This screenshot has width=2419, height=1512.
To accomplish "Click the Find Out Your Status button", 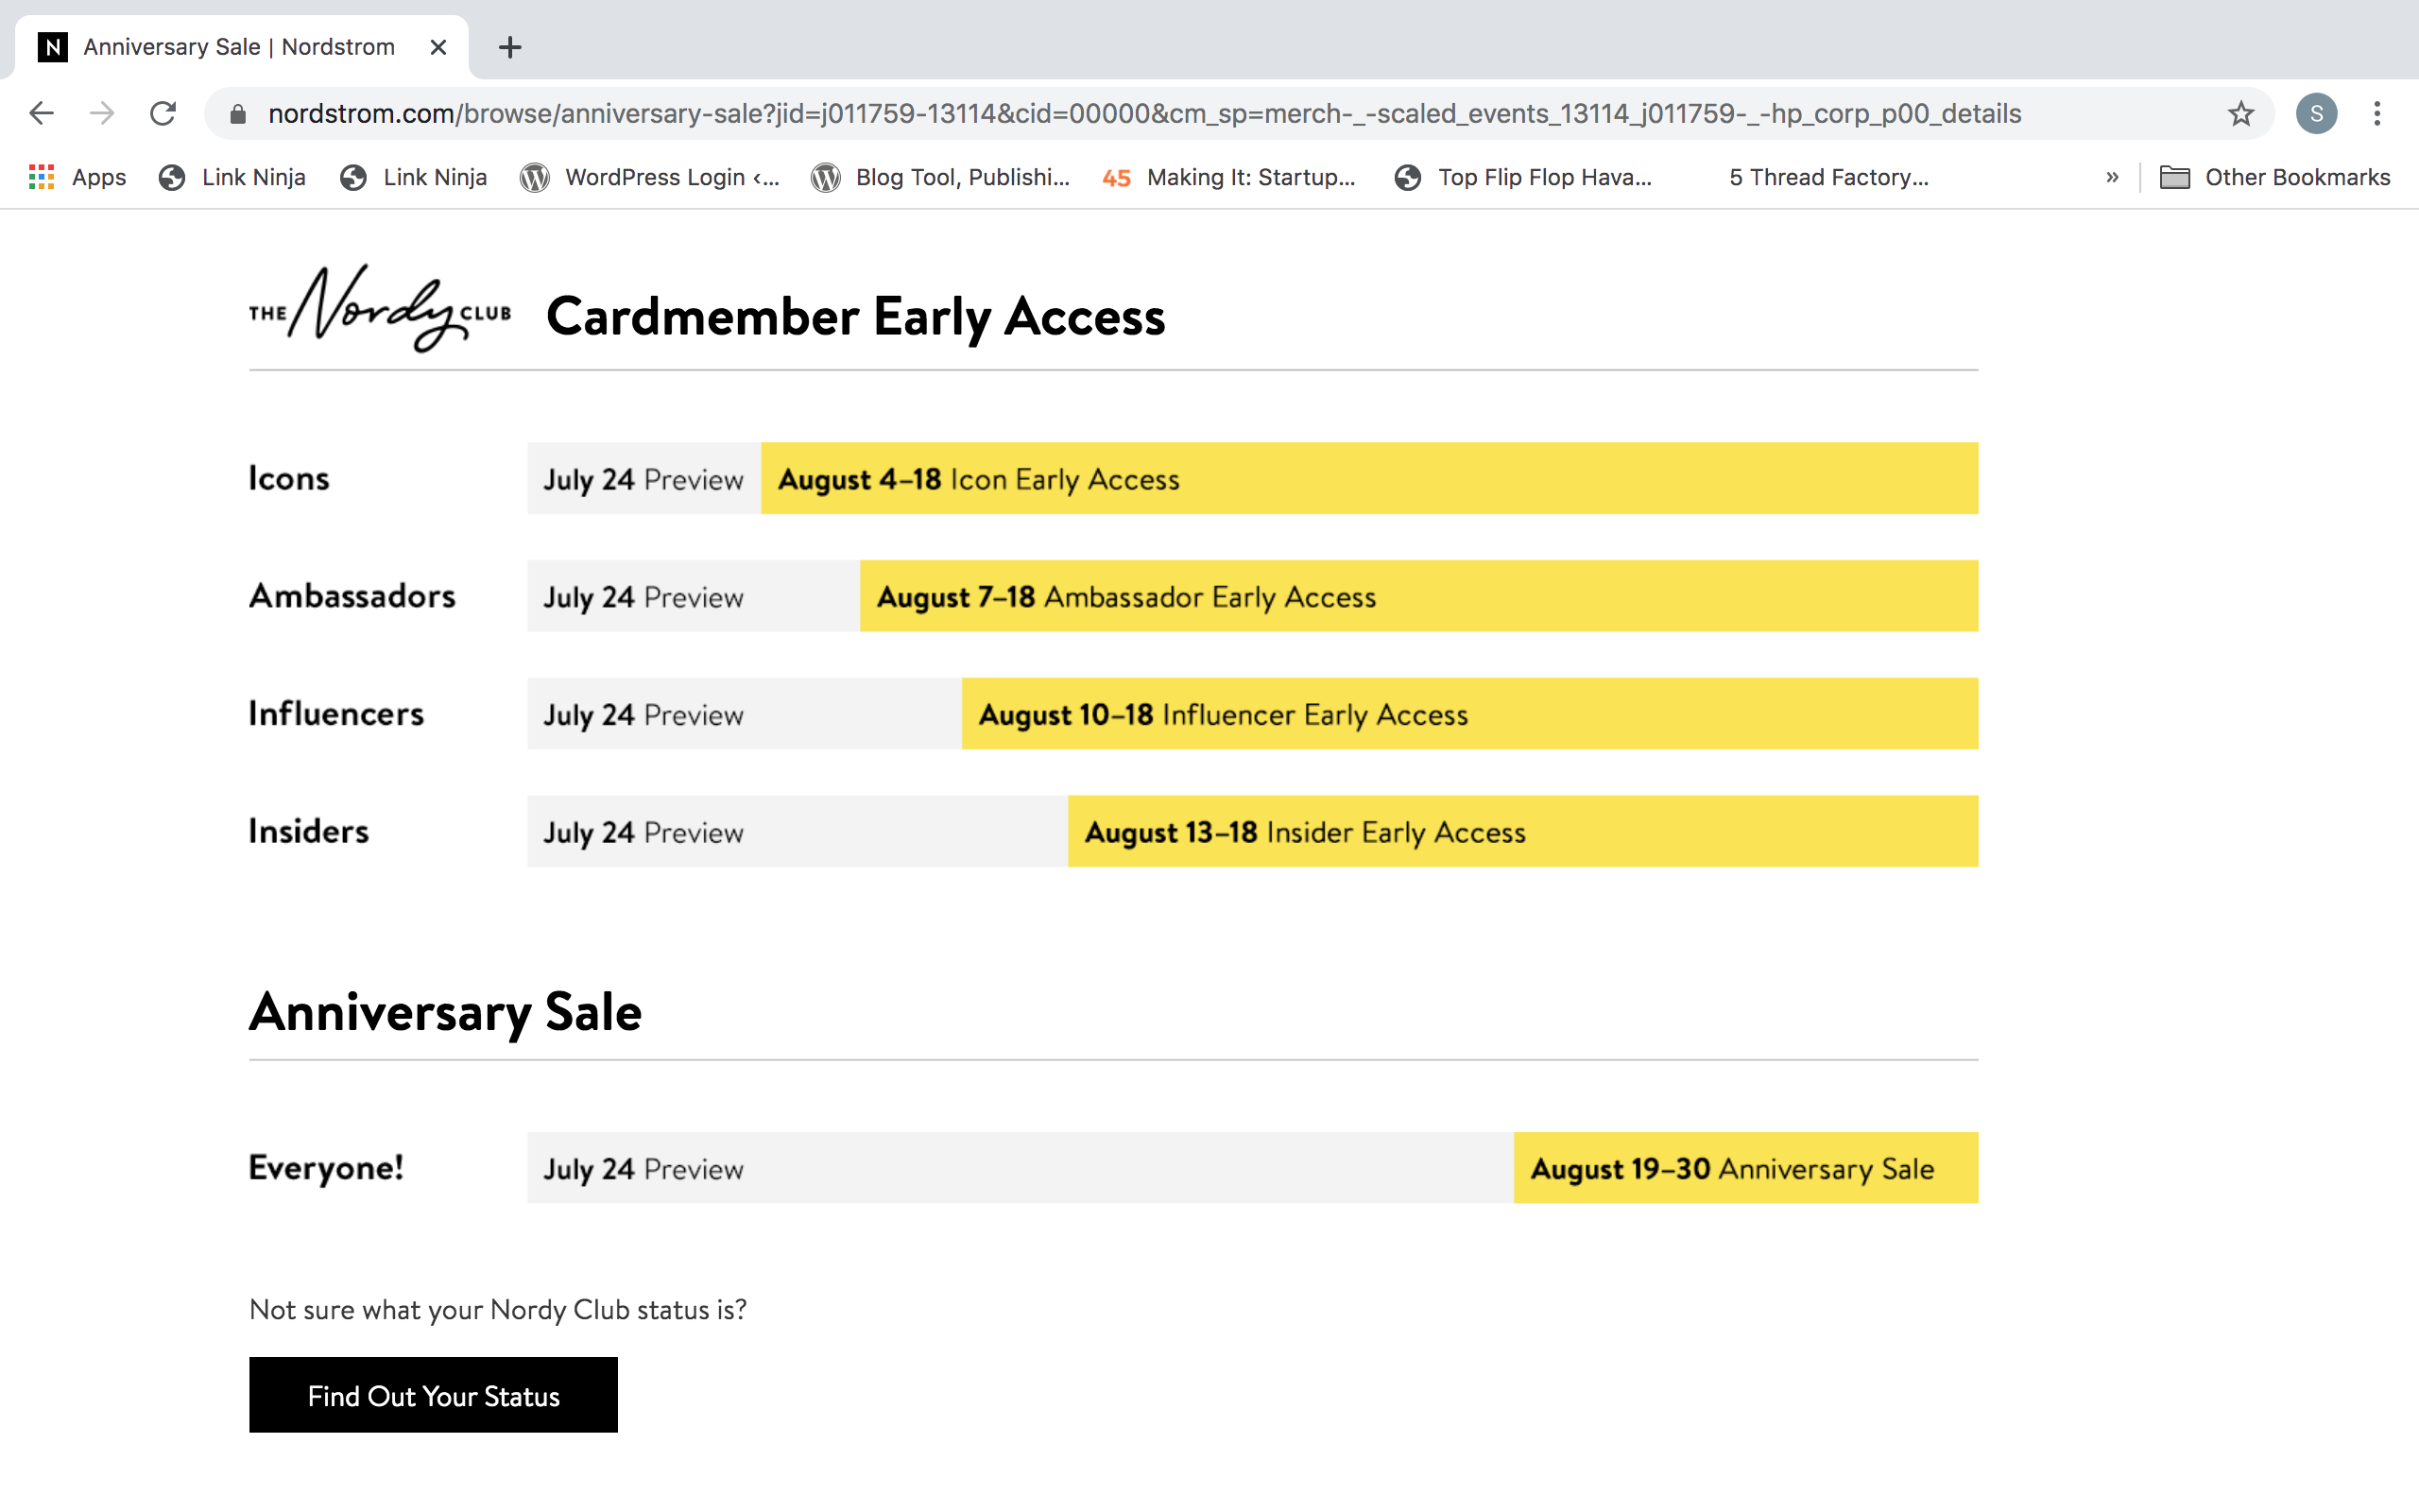I will [433, 1395].
